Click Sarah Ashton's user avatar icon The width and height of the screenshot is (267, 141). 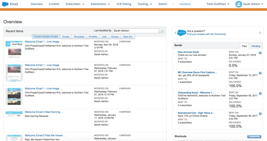(x=239, y=4)
